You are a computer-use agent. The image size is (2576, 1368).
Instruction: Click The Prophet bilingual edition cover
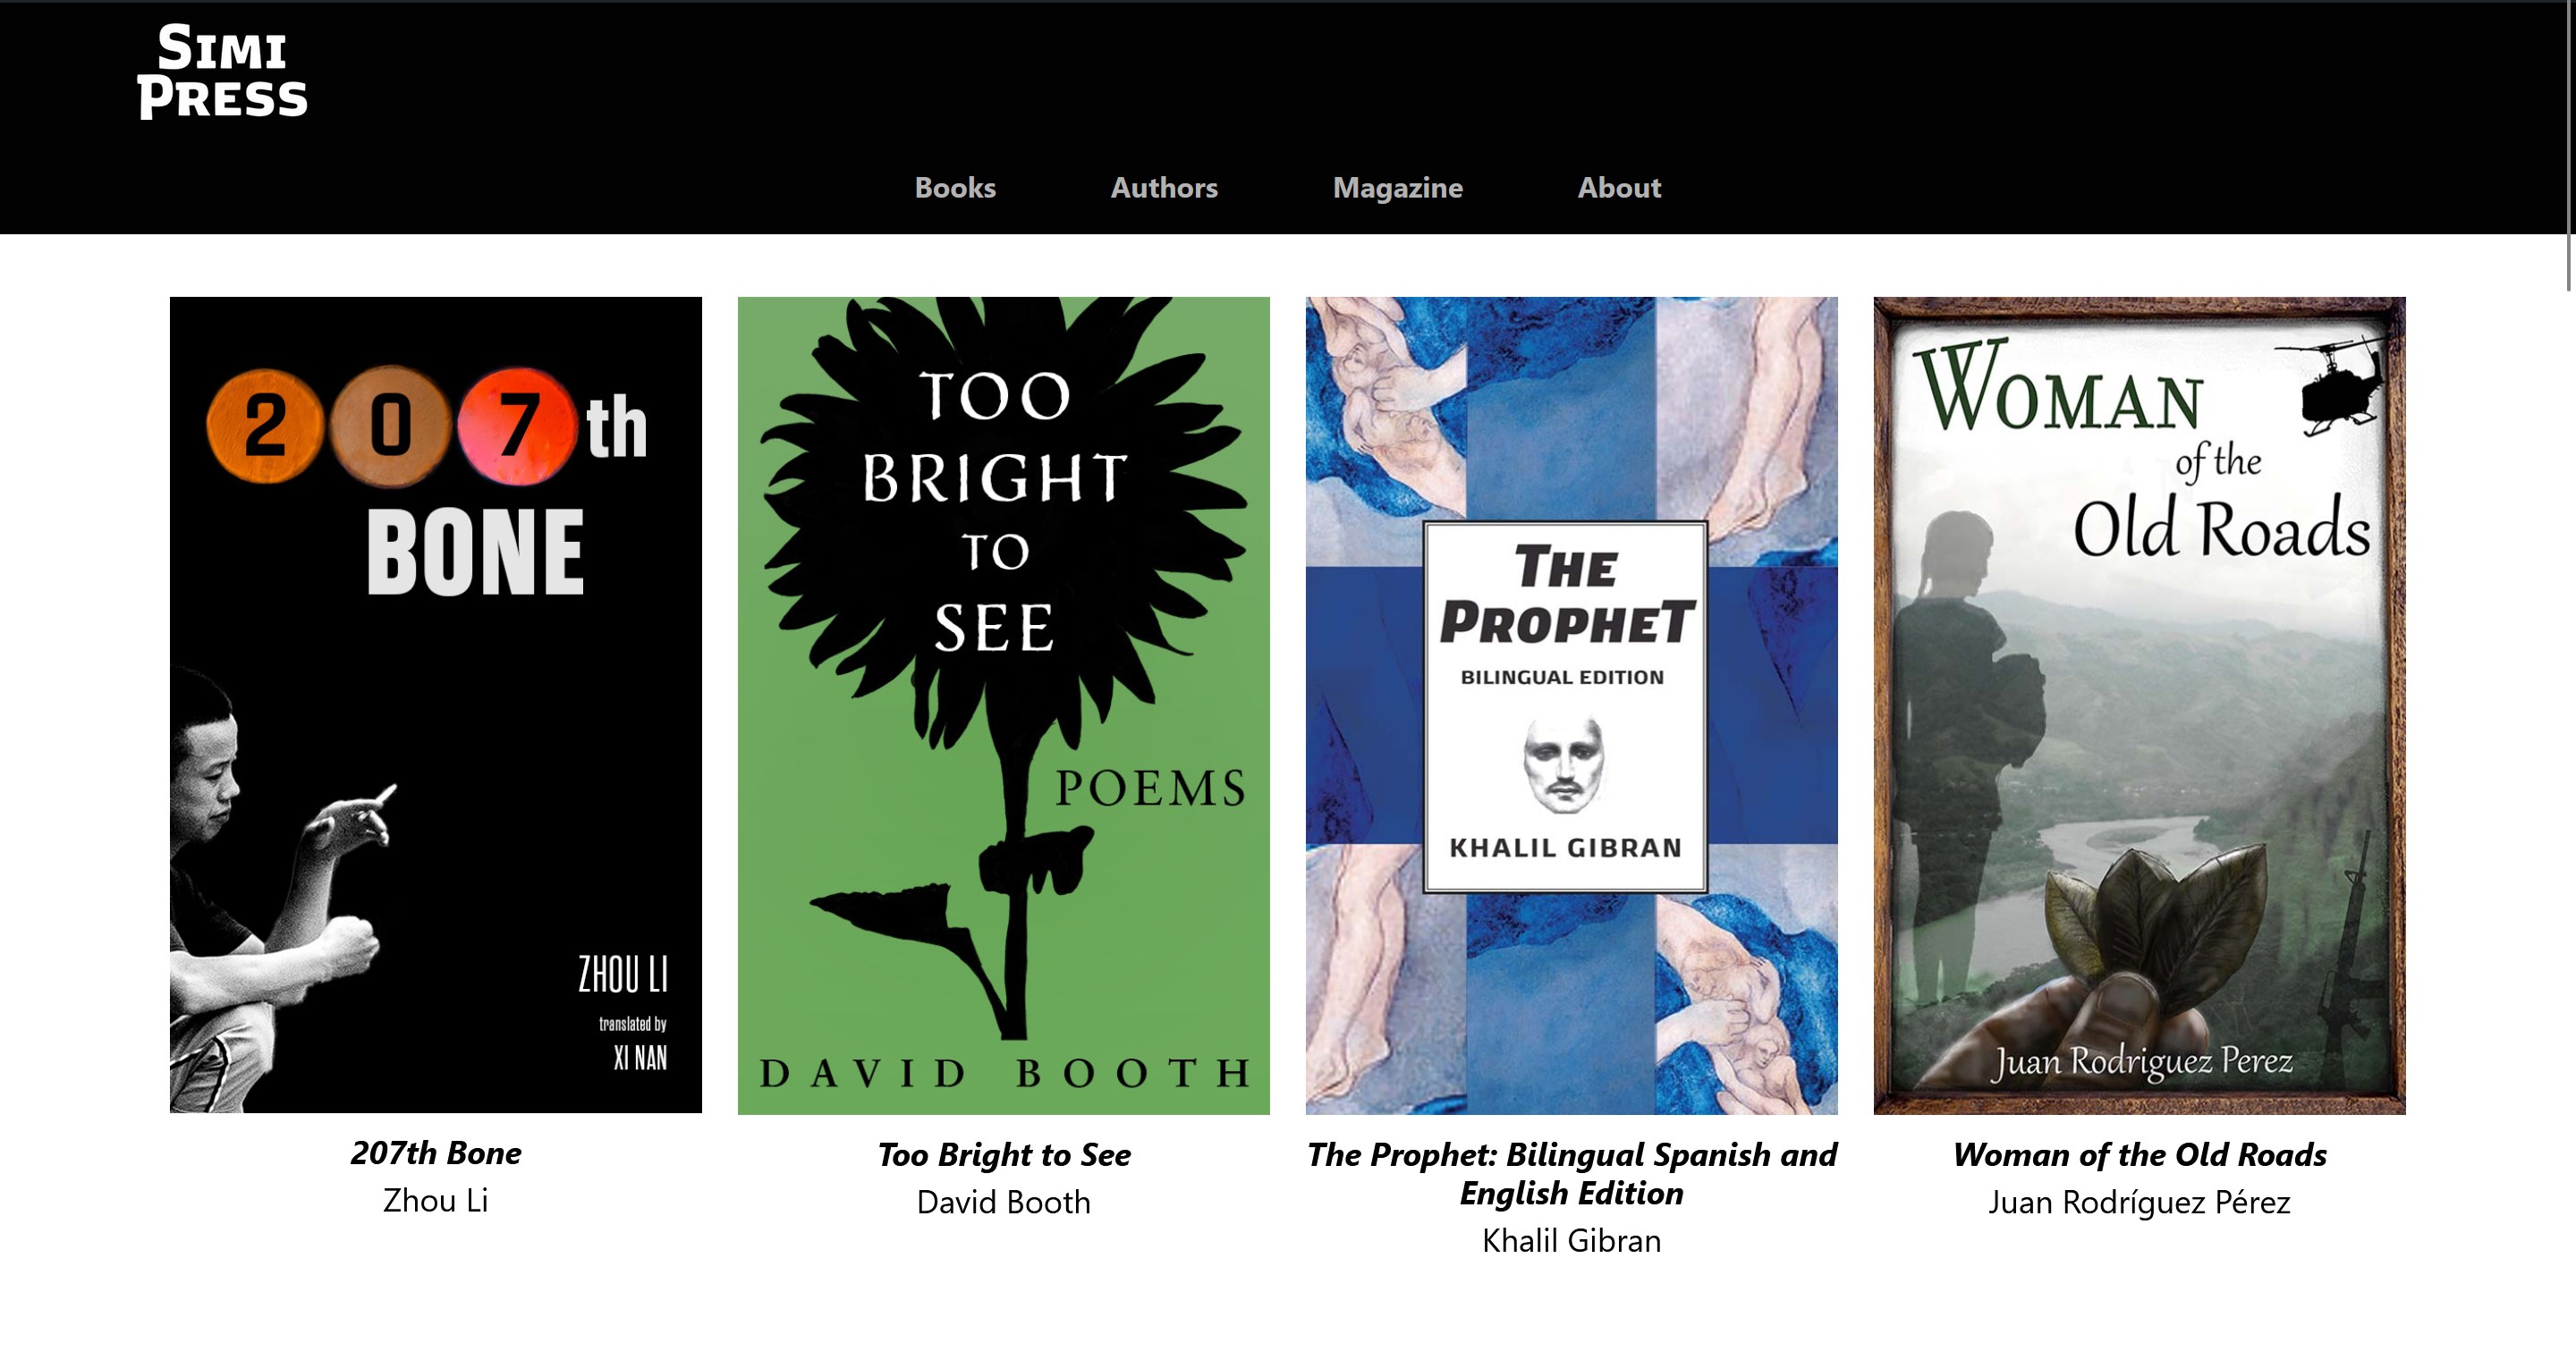tap(1572, 705)
